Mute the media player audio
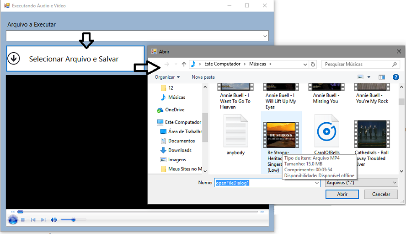Viewport: 406px width, 234px height. (53, 220)
